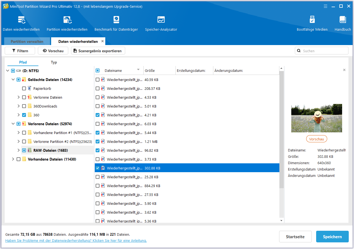The width and height of the screenshot is (354, 249).
Task: Click the Vorschau toolbar button
Action: click(53, 51)
